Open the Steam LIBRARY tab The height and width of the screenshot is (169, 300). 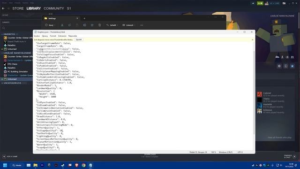click(x=34, y=8)
